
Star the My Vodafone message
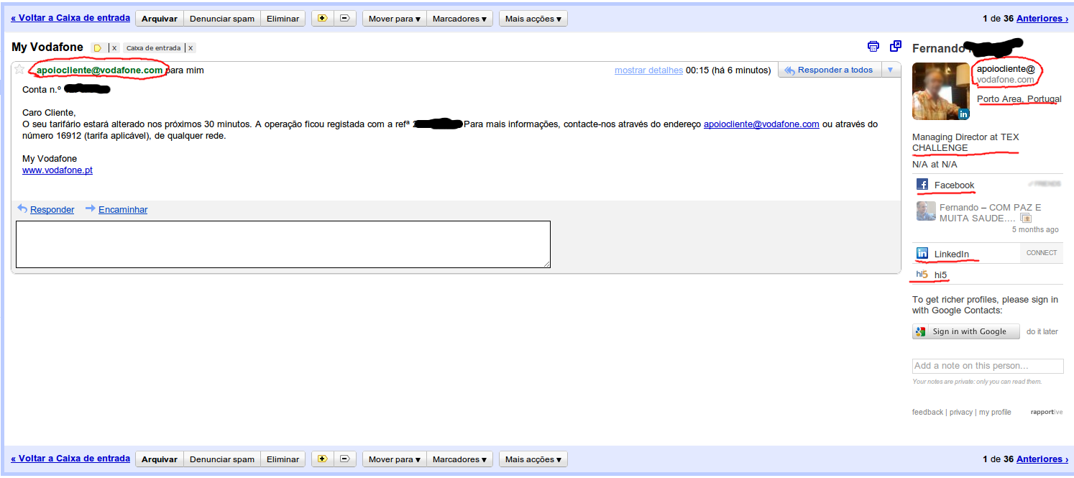19,70
